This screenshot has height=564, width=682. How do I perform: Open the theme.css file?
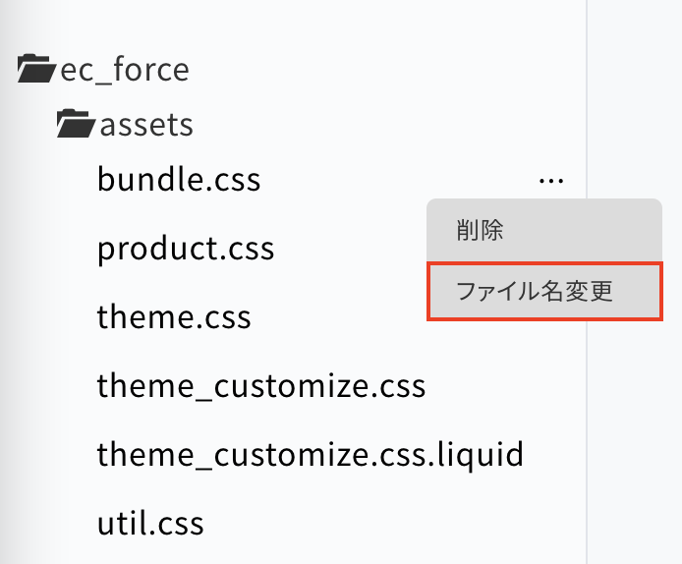(174, 316)
